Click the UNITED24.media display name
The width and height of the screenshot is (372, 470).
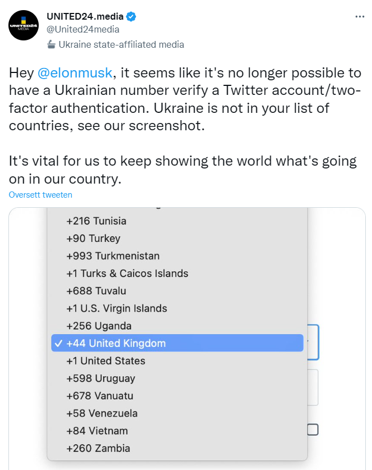click(x=85, y=16)
